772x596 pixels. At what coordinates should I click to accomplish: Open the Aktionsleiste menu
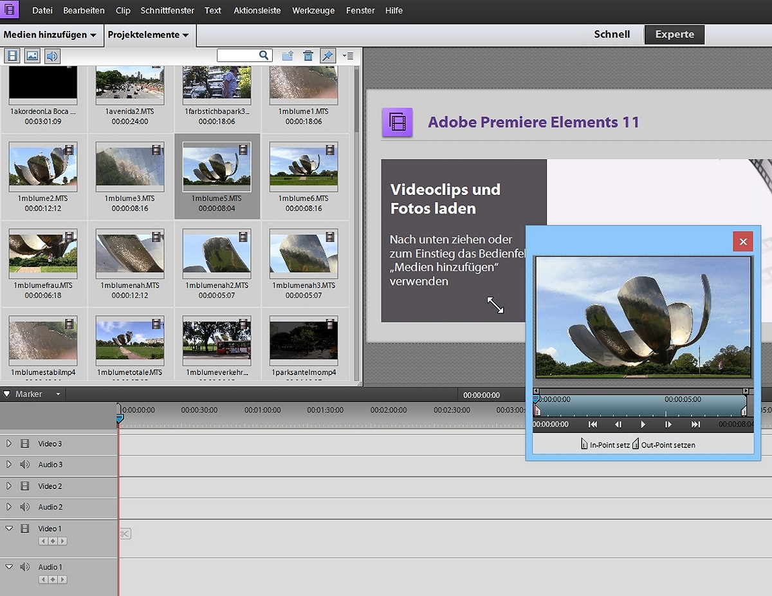[x=257, y=10]
